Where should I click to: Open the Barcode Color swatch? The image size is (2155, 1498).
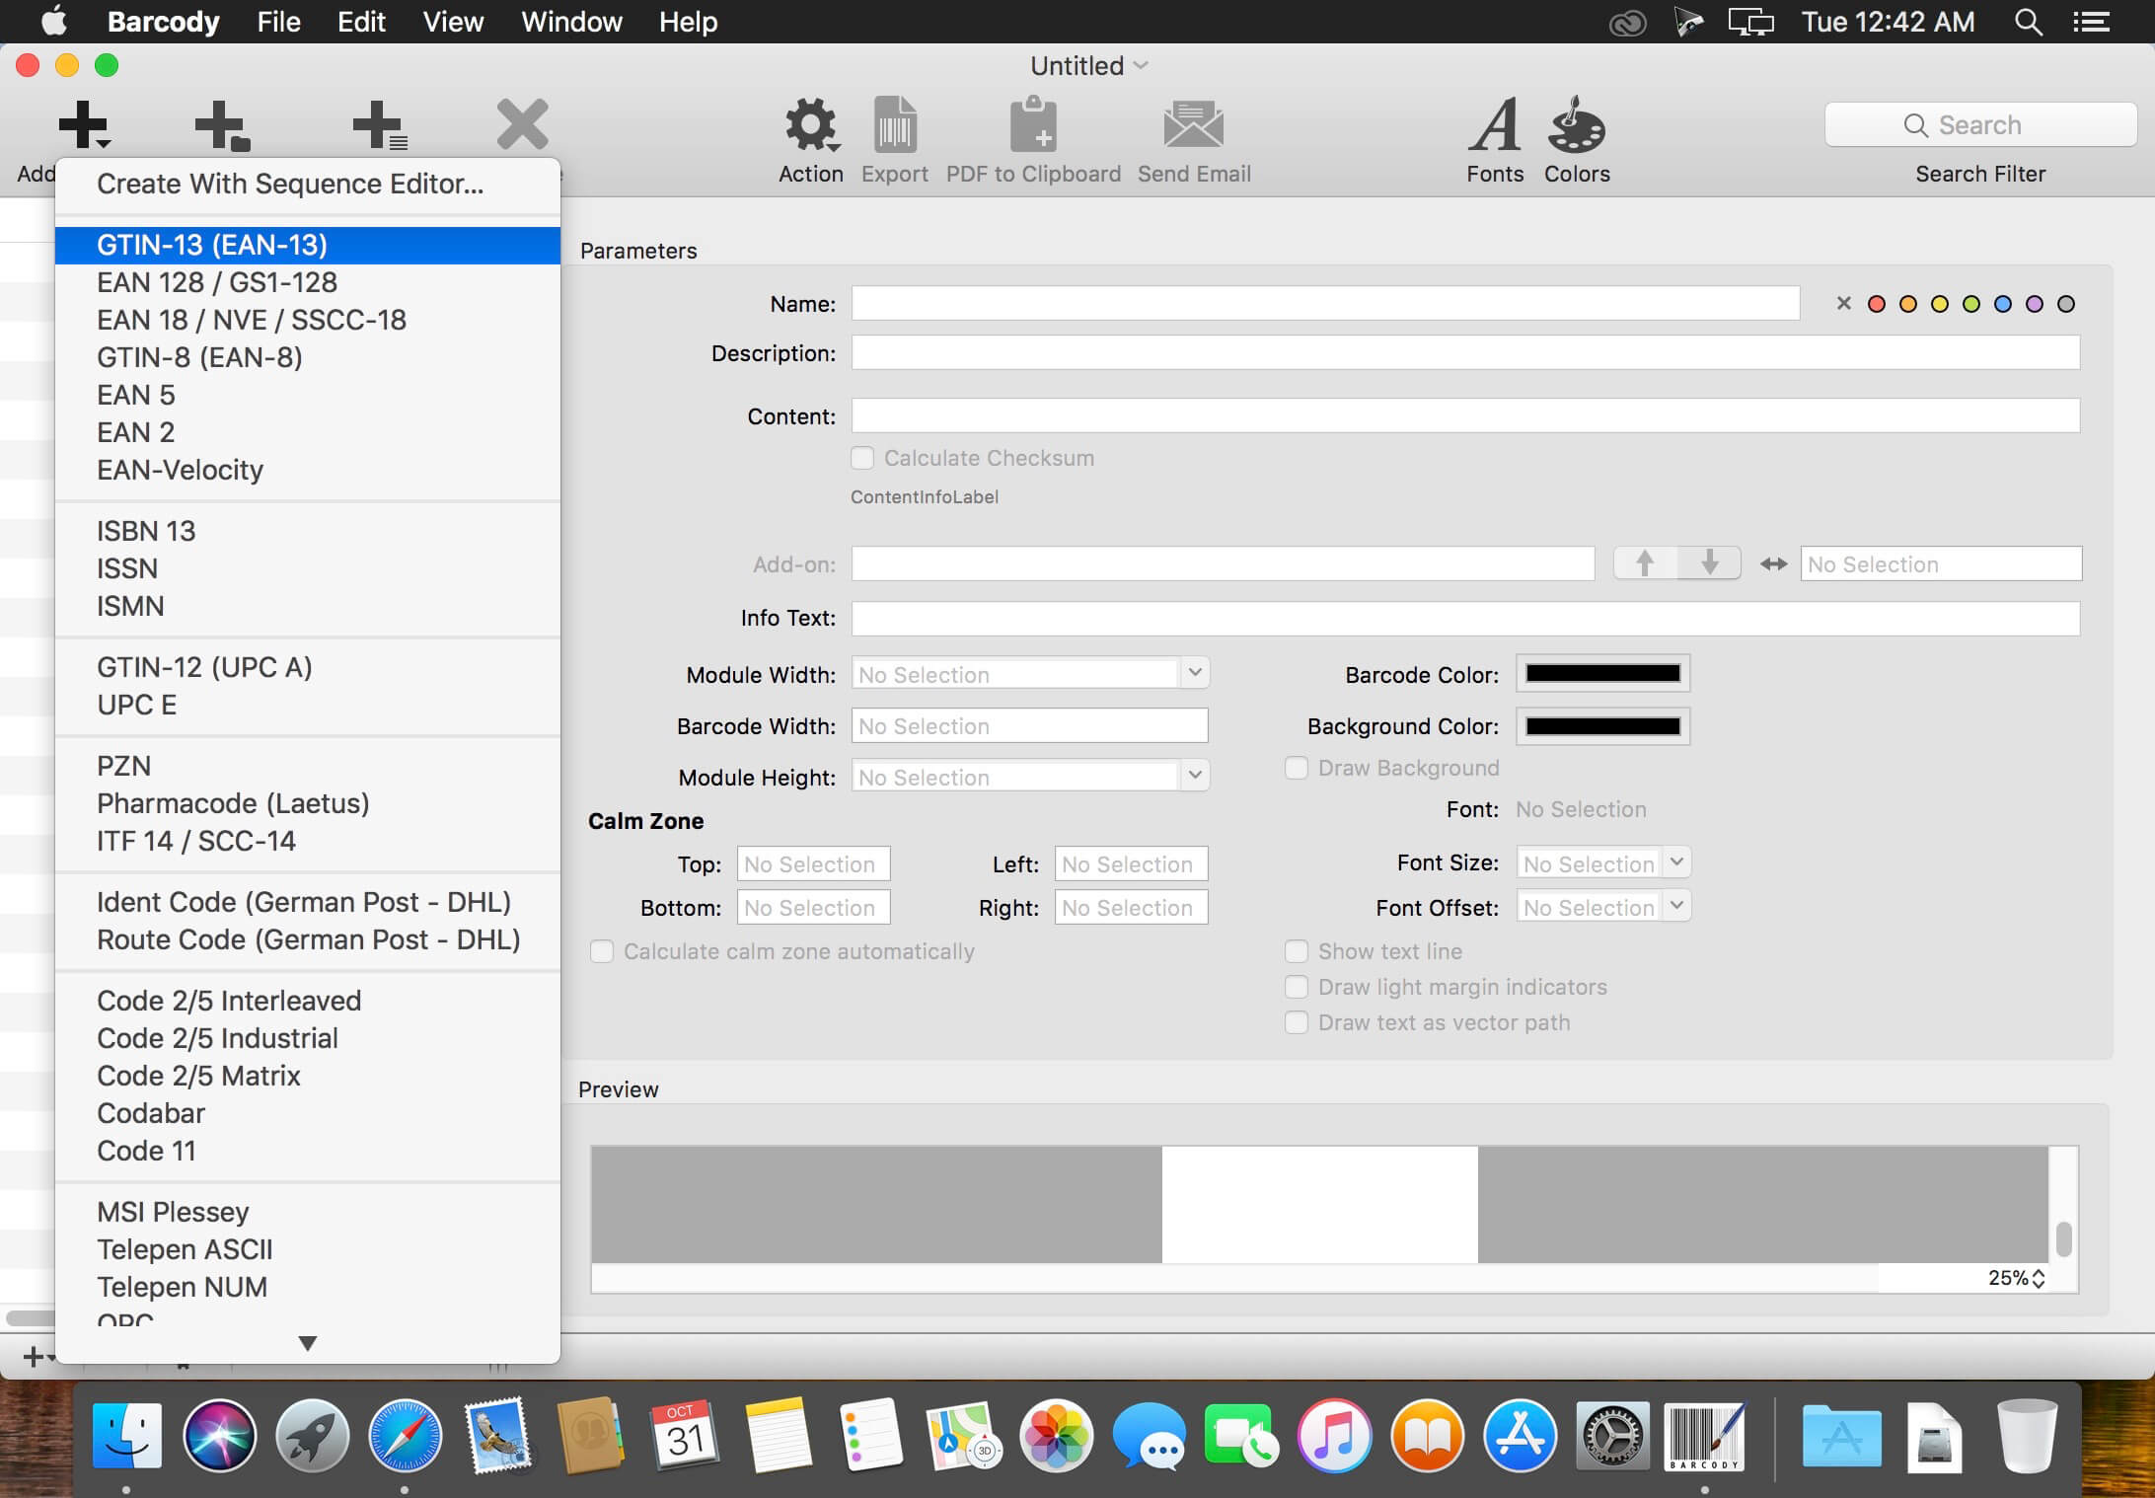click(1602, 673)
